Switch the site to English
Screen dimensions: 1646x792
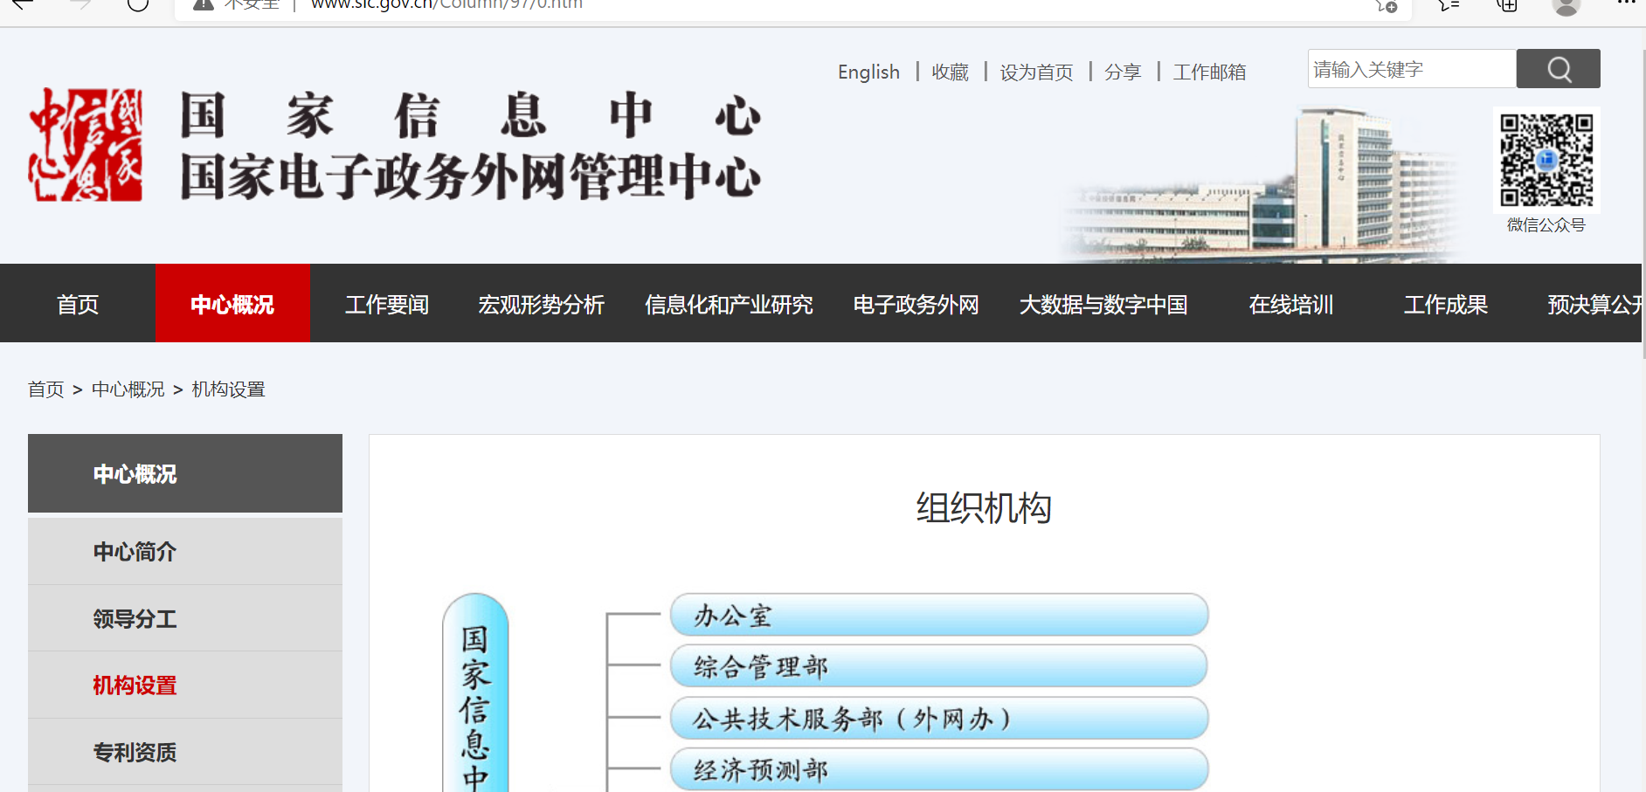coord(868,72)
